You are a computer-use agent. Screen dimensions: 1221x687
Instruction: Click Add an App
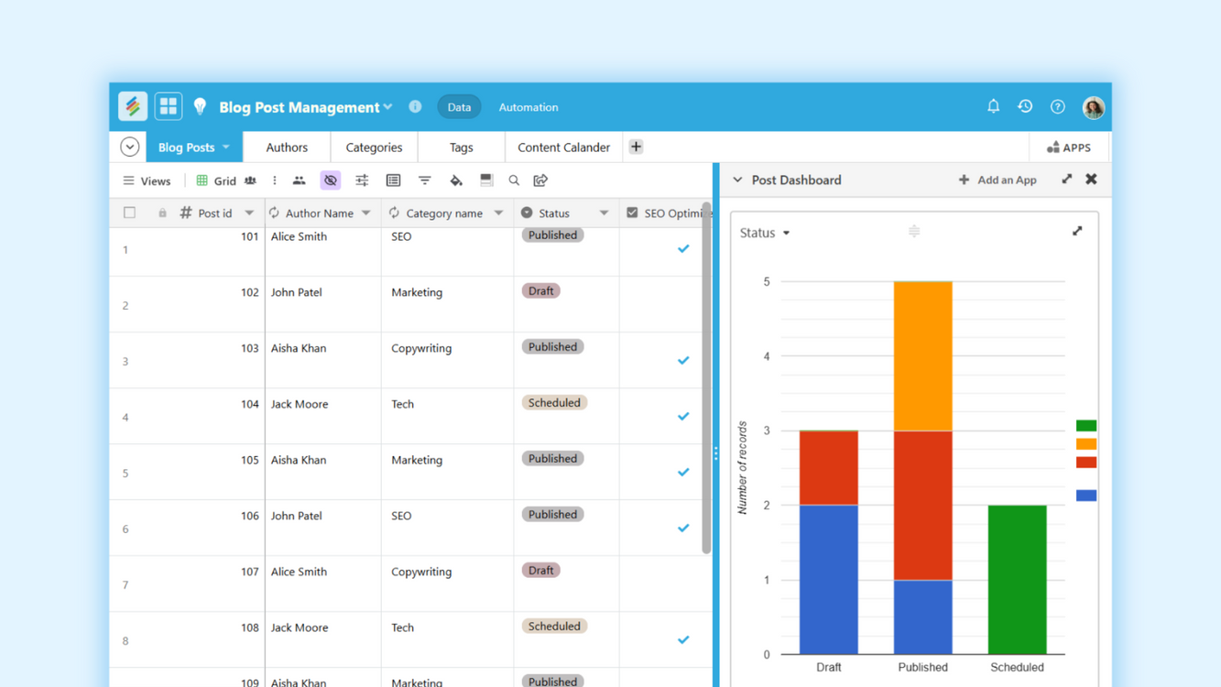pos(998,180)
